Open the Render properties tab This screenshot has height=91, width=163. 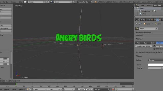pos(141,20)
